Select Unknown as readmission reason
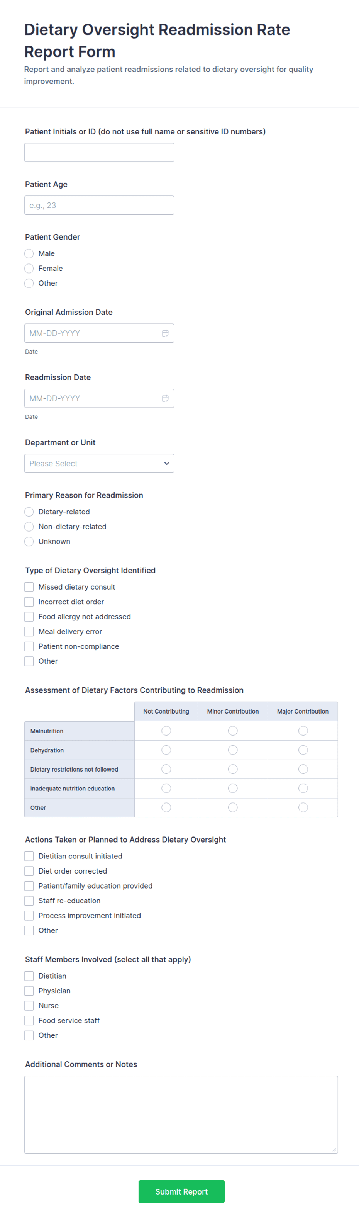The width and height of the screenshot is (359, 1222). coord(29,541)
